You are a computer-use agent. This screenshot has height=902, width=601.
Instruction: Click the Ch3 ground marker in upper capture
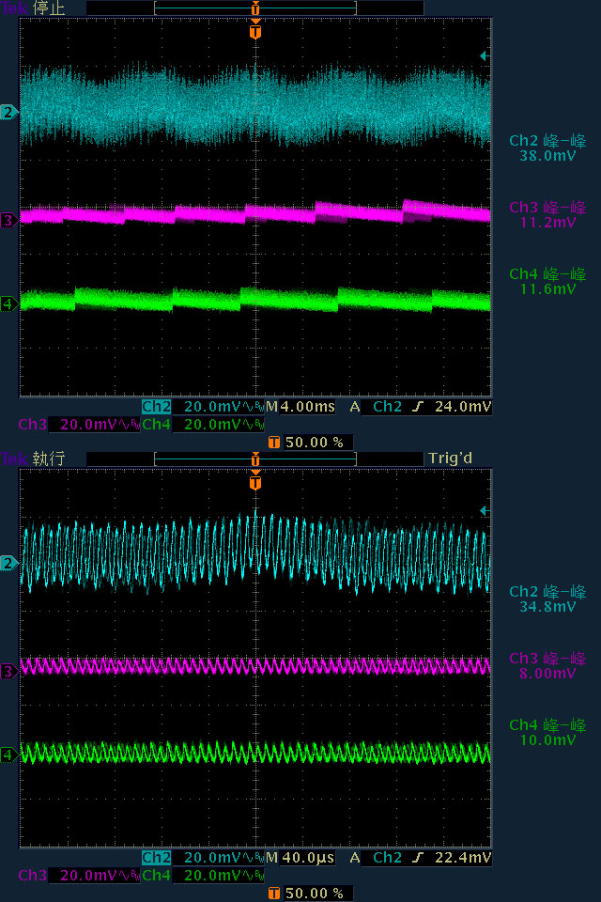tap(8, 220)
